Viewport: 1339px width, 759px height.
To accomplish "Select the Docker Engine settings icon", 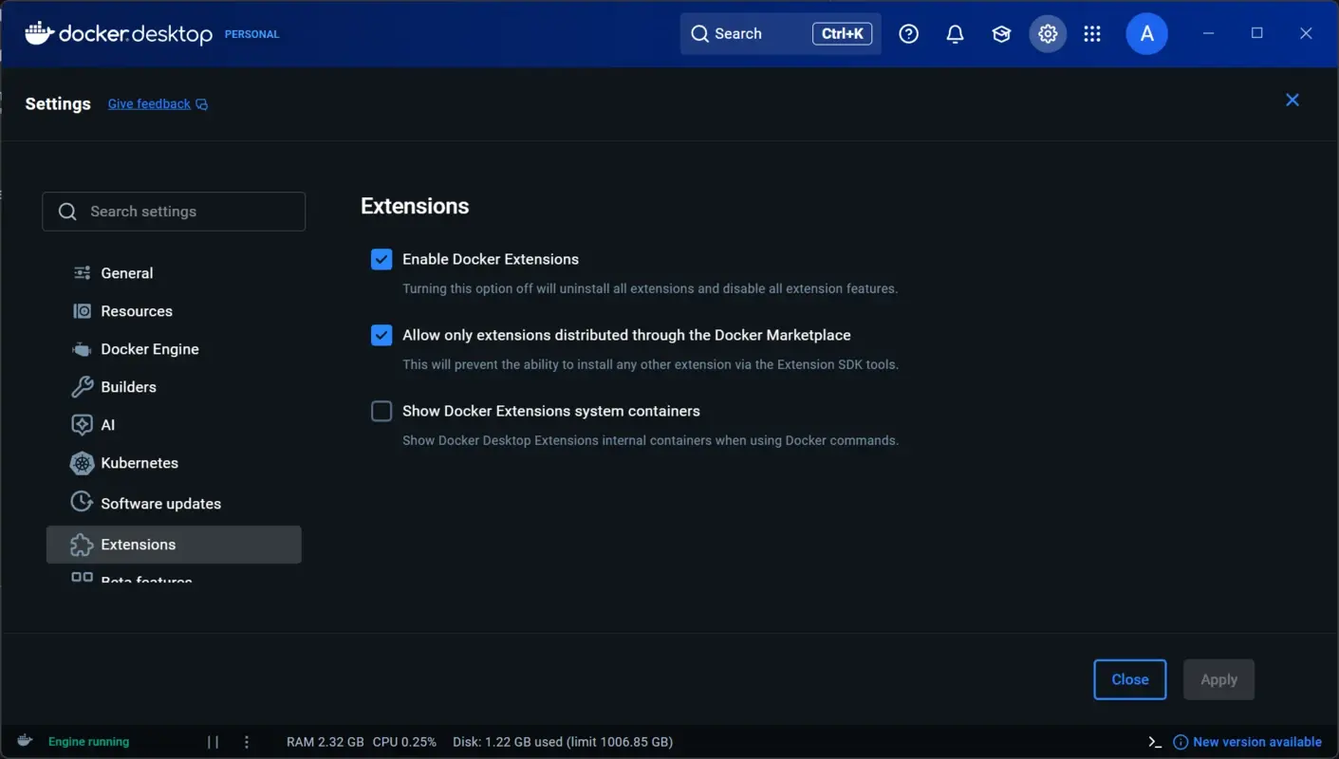I will pyautogui.click(x=83, y=348).
